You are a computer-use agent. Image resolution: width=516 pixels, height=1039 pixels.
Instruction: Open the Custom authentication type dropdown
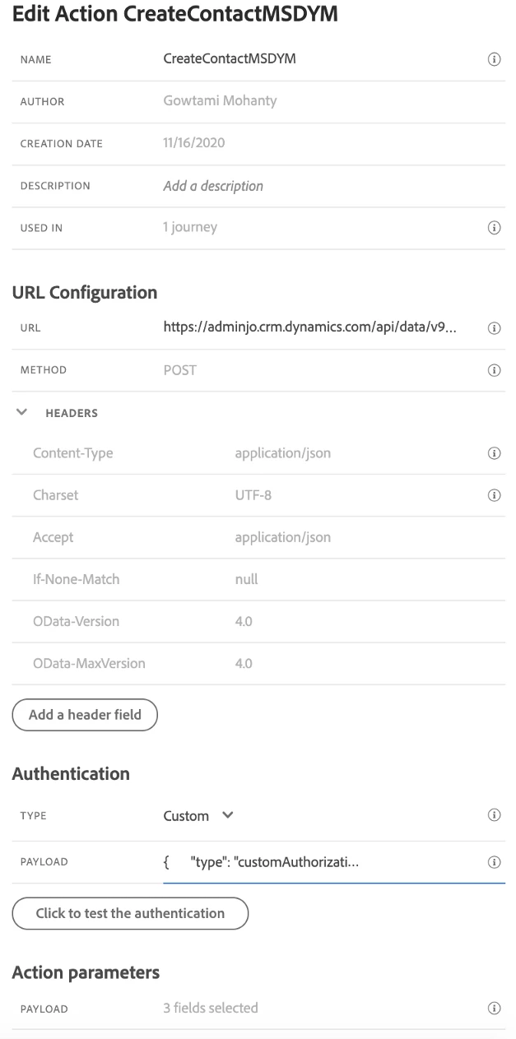[x=198, y=816]
